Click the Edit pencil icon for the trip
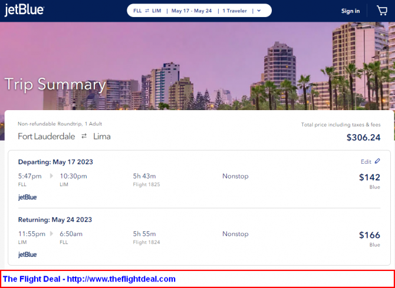The image size is (395, 288). pyautogui.click(x=377, y=161)
